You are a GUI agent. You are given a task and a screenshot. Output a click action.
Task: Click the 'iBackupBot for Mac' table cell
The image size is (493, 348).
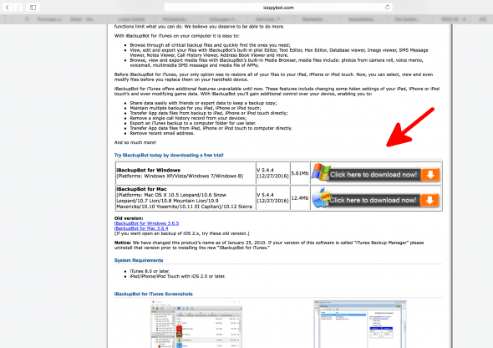(x=186, y=198)
